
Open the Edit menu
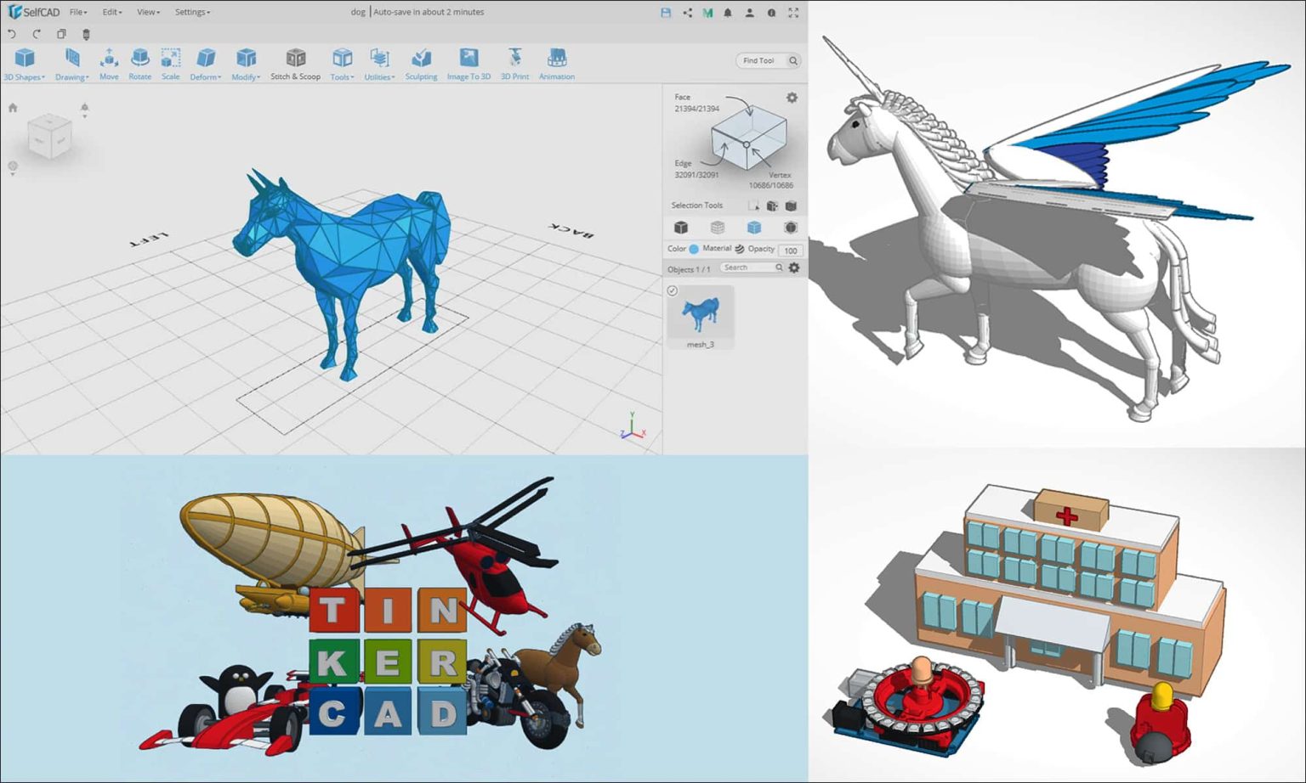(x=110, y=12)
